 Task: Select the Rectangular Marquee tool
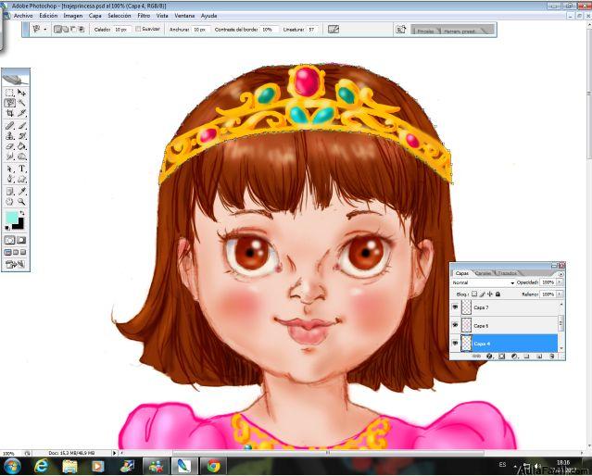[x=9, y=93]
